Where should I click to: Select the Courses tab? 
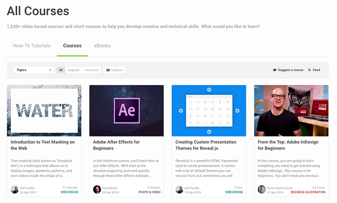coord(72,46)
